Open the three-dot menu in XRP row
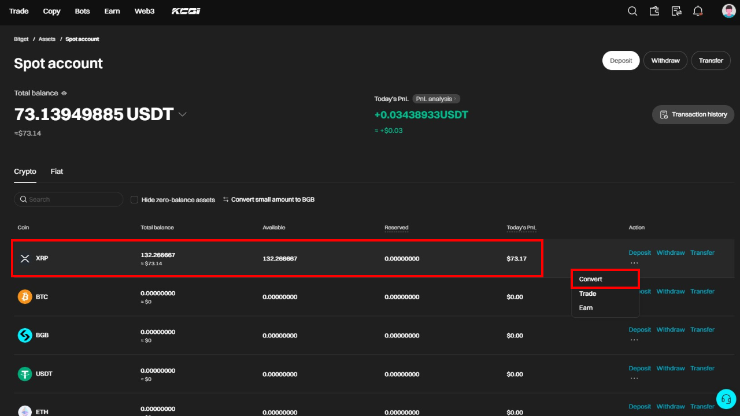 coord(634,262)
